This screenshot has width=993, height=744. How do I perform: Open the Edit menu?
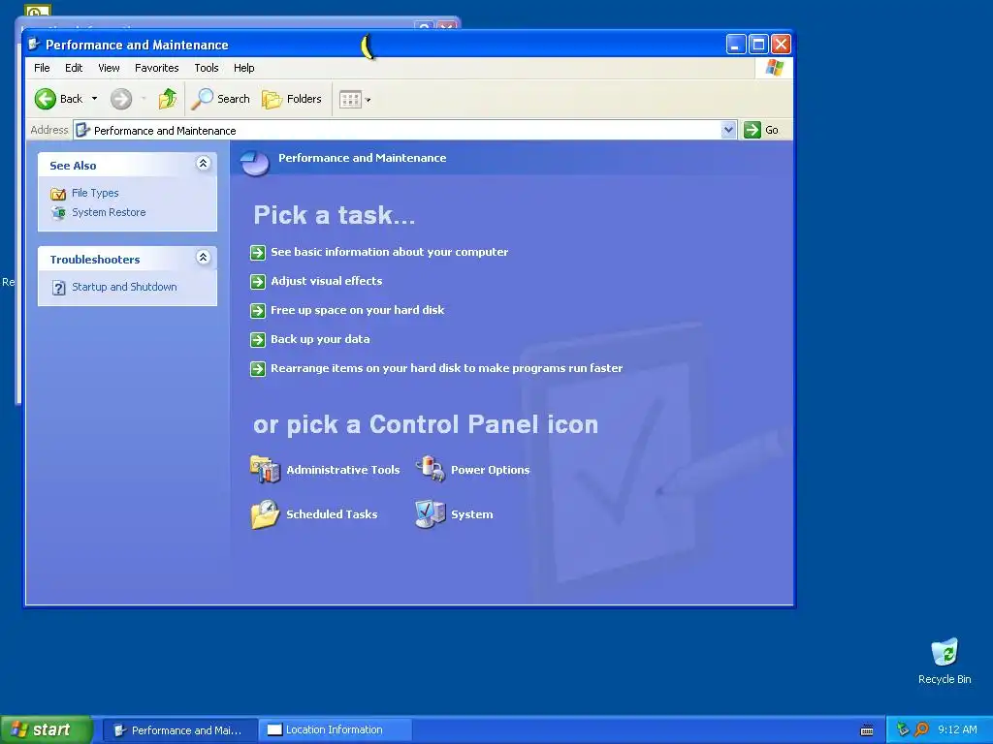click(74, 68)
